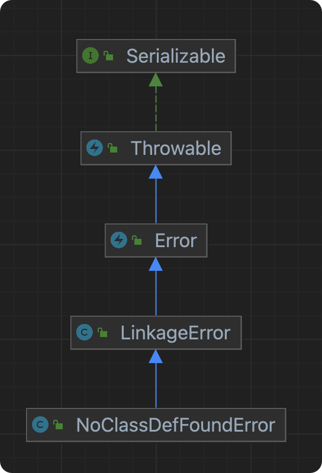The image size is (322, 473).
Task: Select the Error node label
Action: tap(176, 241)
